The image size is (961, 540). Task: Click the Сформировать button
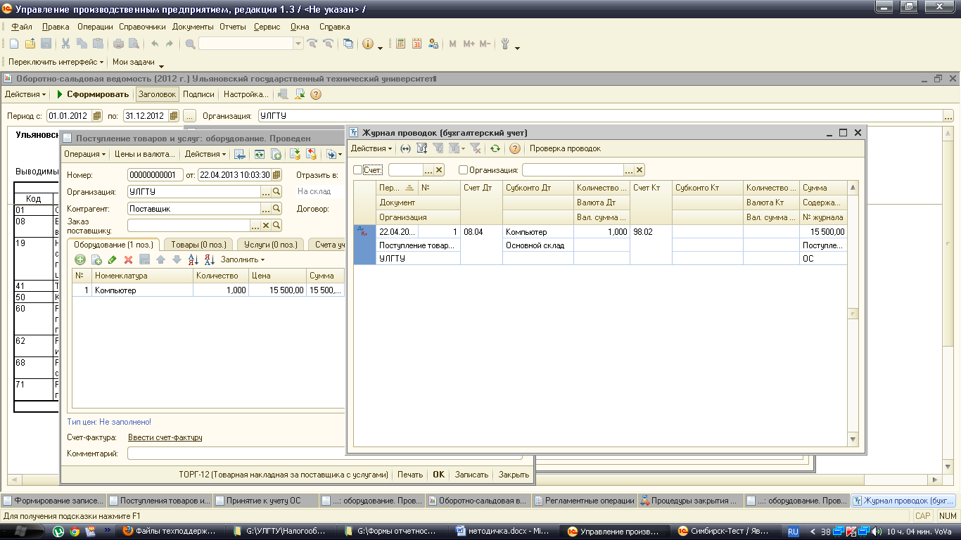tap(92, 94)
